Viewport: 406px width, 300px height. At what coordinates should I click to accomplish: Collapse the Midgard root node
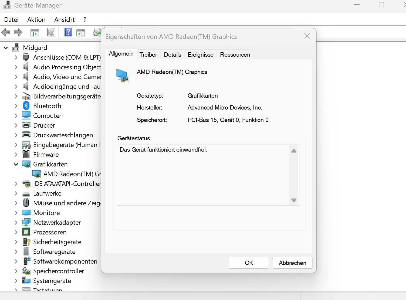[x=6, y=48]
